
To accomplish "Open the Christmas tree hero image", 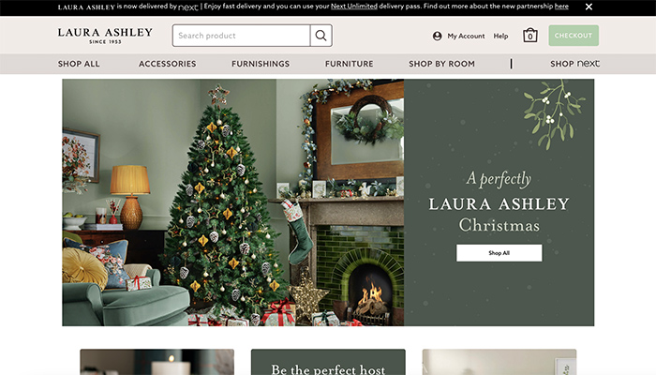I will 233,202.
